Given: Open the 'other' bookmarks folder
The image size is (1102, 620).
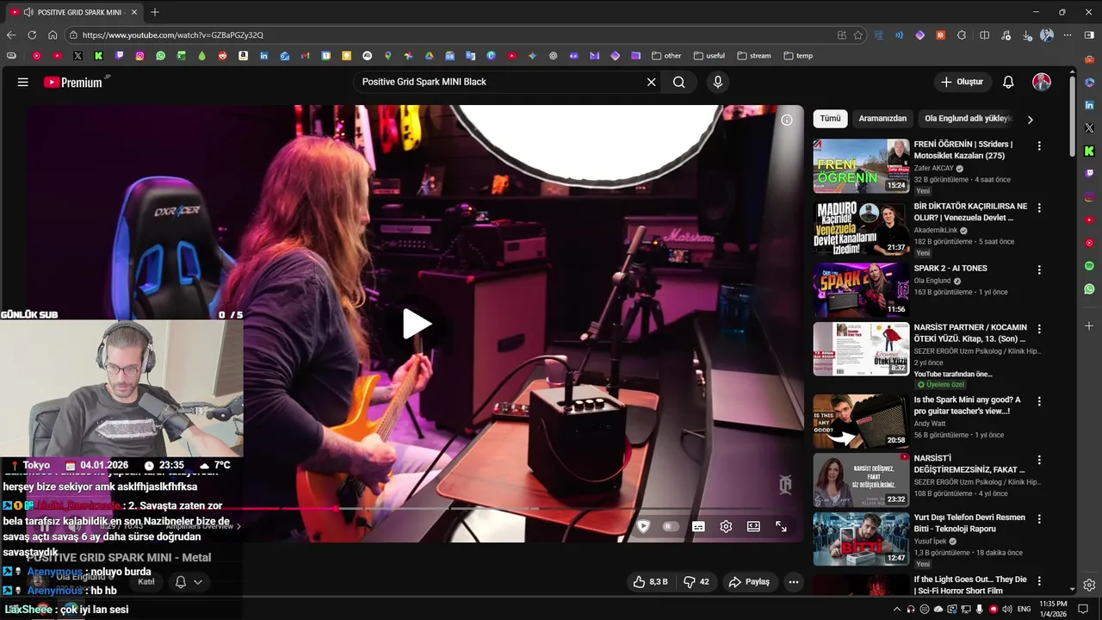Looking at the screenshot, I should tap(666, 56).
